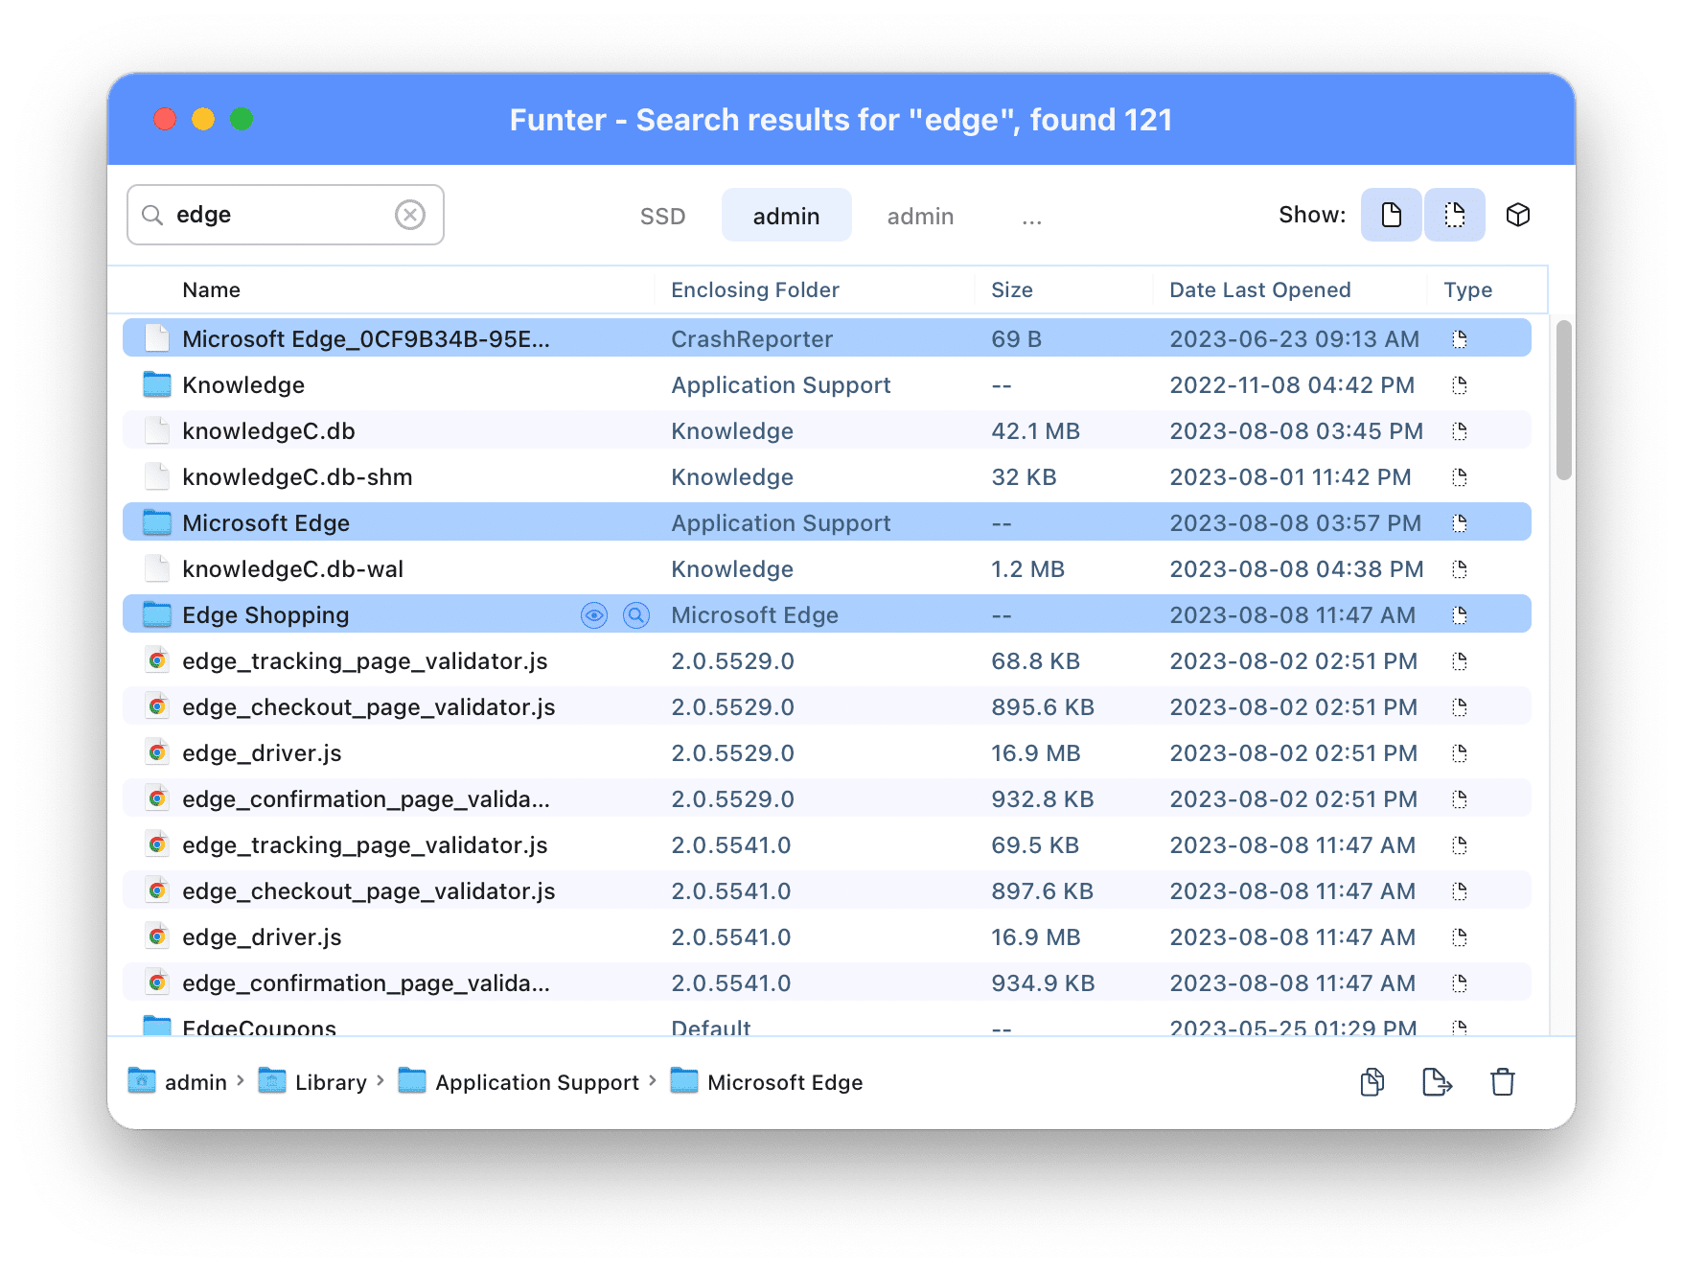
Task: Clear the edge search field
Action: (410, 215)
